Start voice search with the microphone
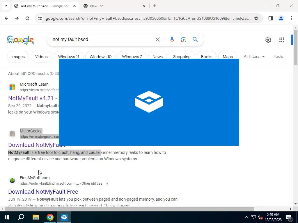 coord(172,39)
